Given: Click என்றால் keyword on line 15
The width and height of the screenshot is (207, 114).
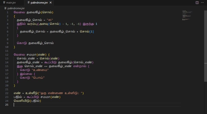Looking at the screenshot, I should [x=80, y=66].
